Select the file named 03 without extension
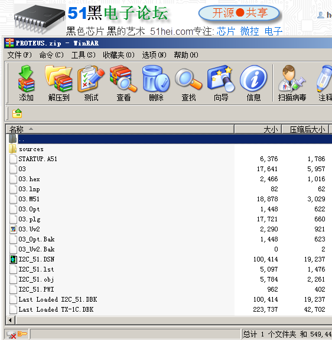This screenshot has height=340, width=332. tap(168, 169)
